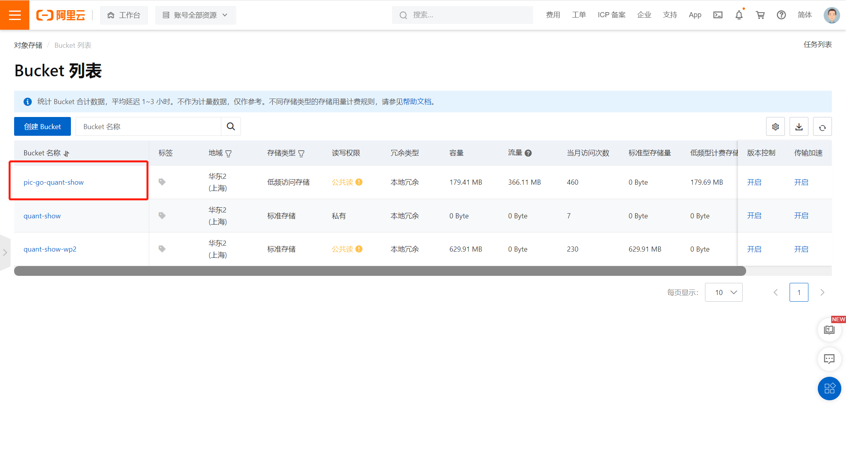Open the hamburger main menu
The height and width of the screenshot is (475, 846).
(14, 15)
